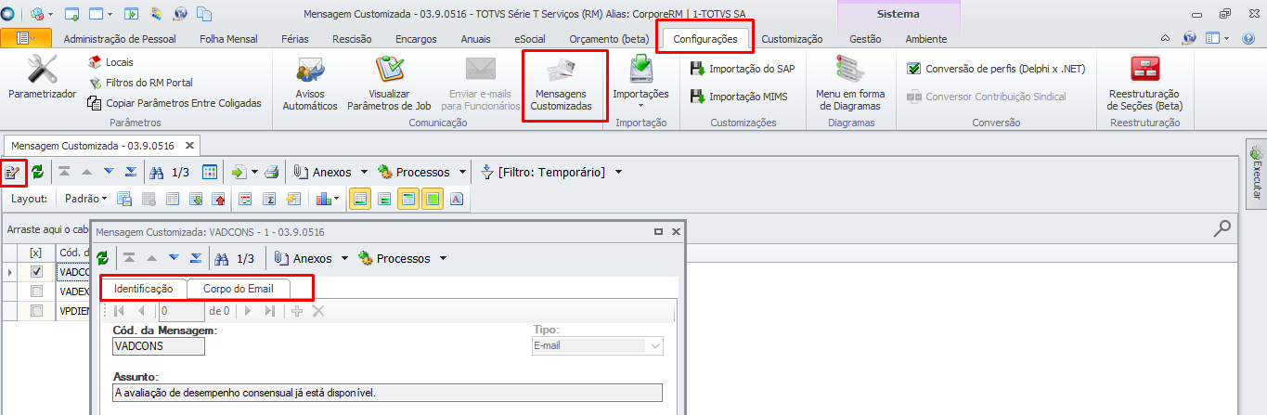Open the orange application menu button
This screenshot has height=415, width=1267.
click(26, 38)
